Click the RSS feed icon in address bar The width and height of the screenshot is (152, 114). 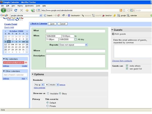pos(121,10)
